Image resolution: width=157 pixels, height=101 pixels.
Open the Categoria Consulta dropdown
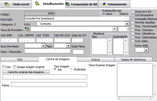[127, 24]
